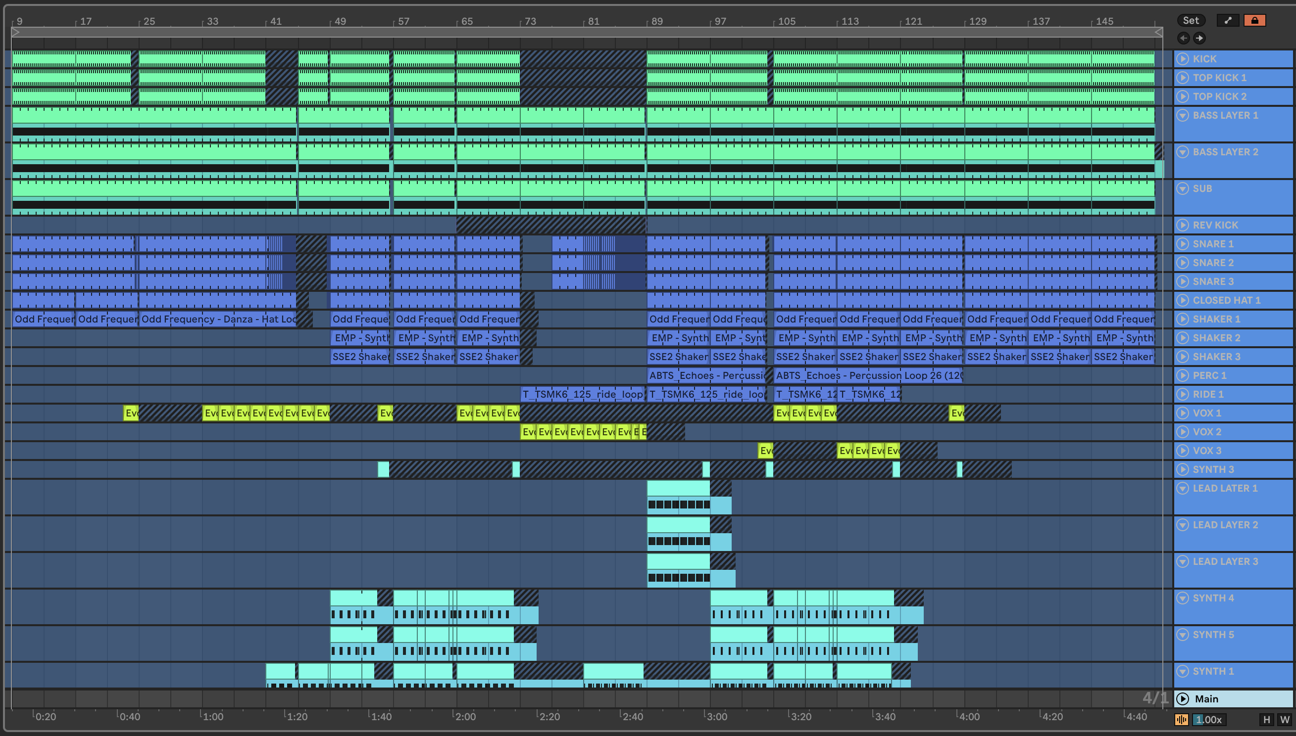Screen dimensions: 1296x736
Task: Collapse the SUB track fold arrow
Action: point(1183,188)
